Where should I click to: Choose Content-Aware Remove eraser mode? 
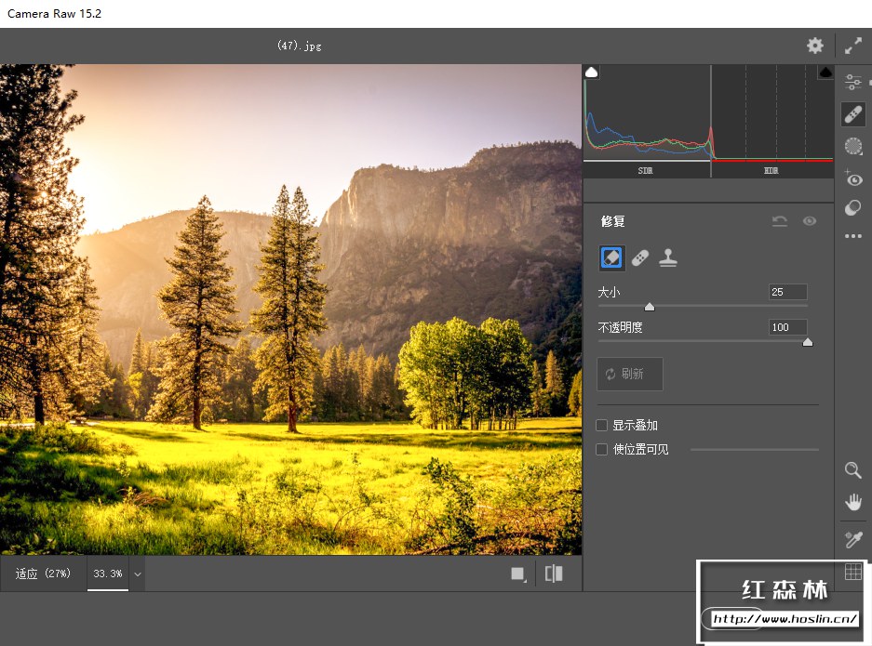coord(611,258)
